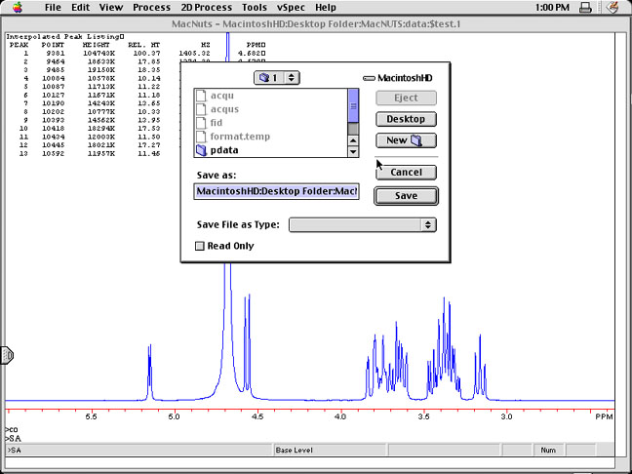
Task: Open the application switcher icon
Action: click(614, 7)
